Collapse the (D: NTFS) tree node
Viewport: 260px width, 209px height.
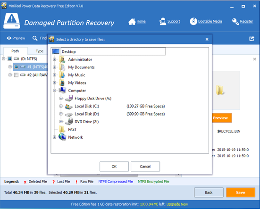4,59
